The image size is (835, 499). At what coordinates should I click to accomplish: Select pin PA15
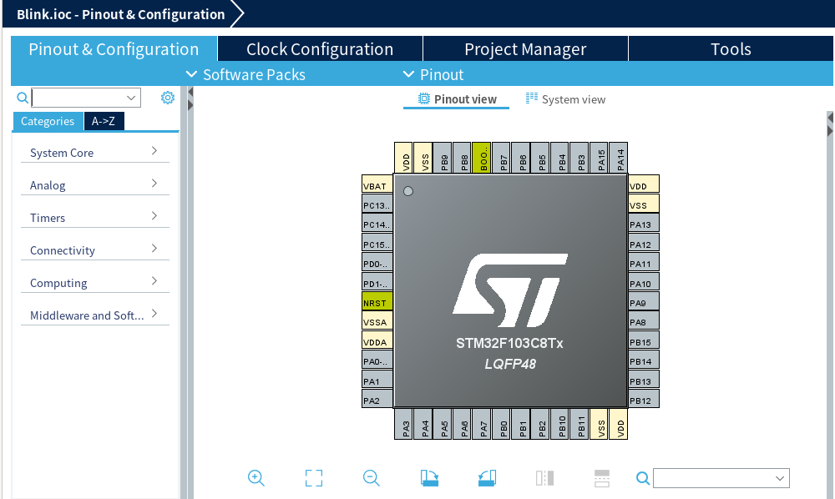coord(599,158)
